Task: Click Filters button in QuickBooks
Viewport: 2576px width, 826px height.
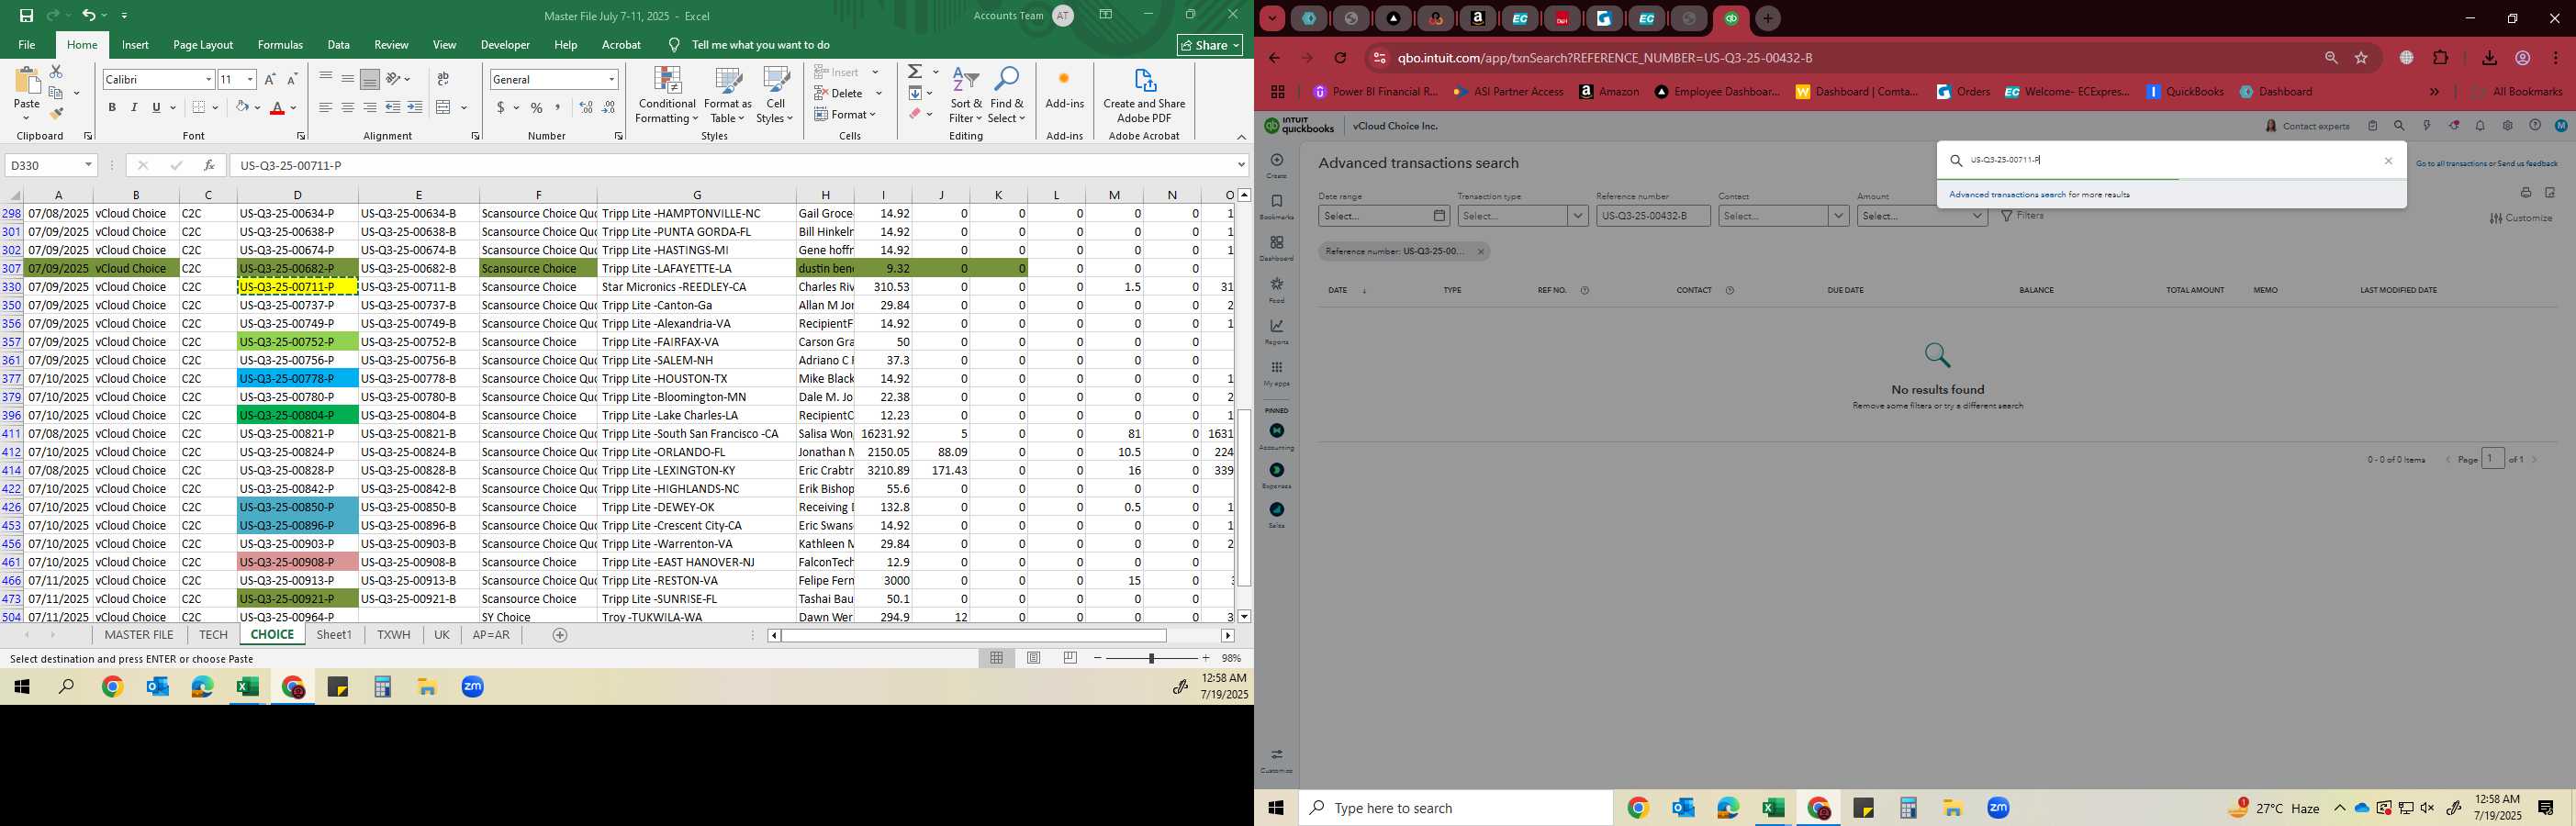Action: point(2022,216)
